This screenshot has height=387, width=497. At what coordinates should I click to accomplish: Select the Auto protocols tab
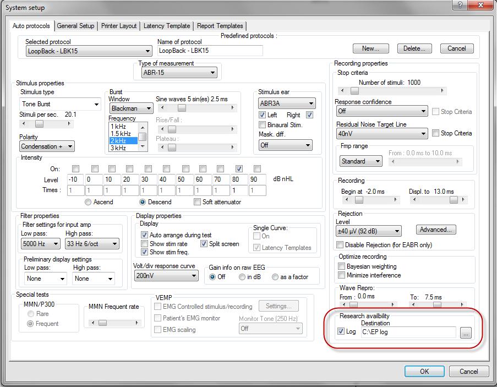pos(31,26)
